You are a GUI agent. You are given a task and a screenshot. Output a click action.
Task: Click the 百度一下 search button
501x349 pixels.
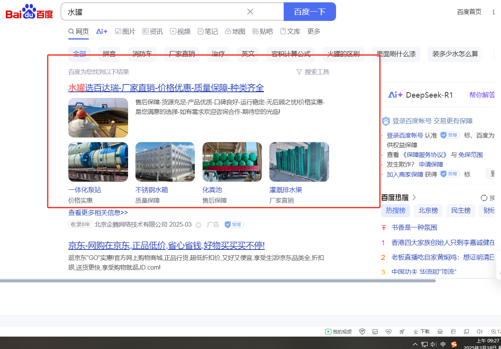(310, 12)
